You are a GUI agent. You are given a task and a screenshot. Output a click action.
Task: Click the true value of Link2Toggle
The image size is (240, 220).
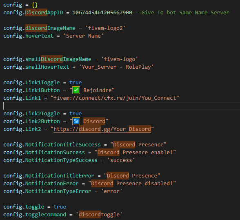[76, 113]
